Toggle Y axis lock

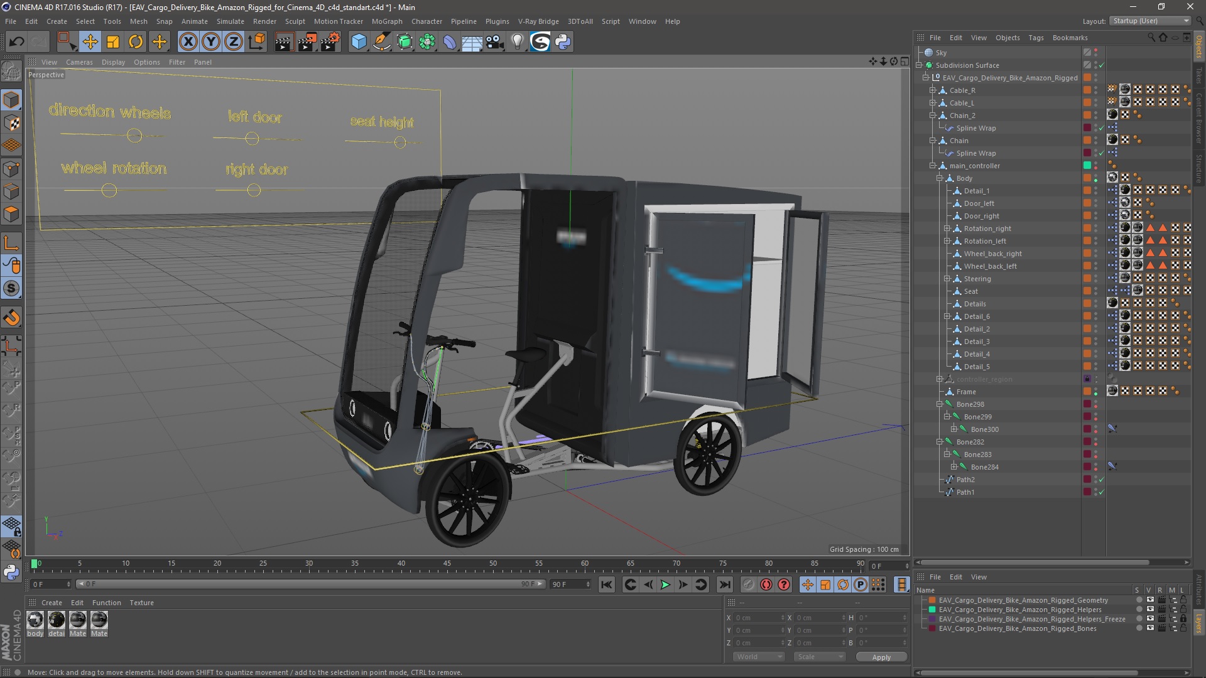[x=211, y=42]
